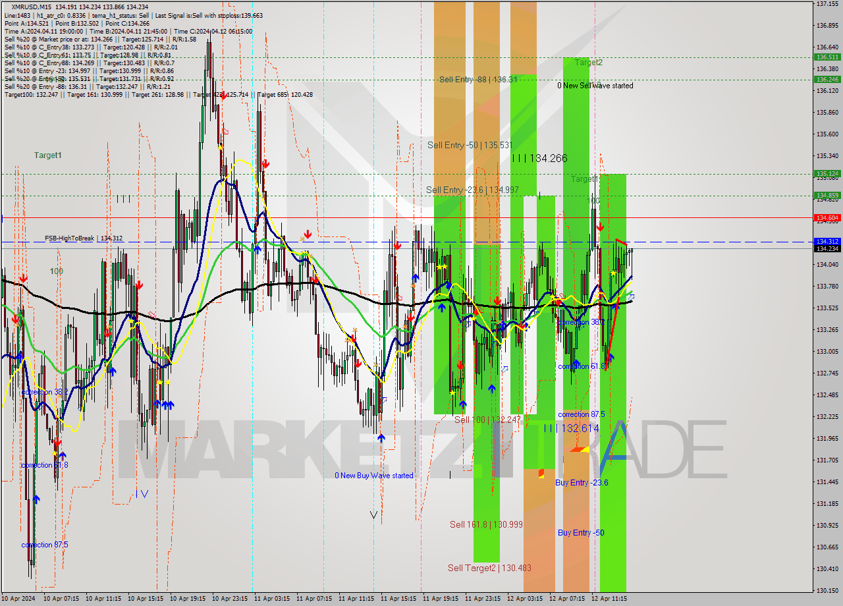This screenshot has height=606, width=843.
Task: Click the 133.005 price axis value
Action: 828,352
